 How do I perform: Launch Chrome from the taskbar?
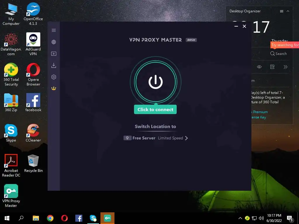pos(50,218)
